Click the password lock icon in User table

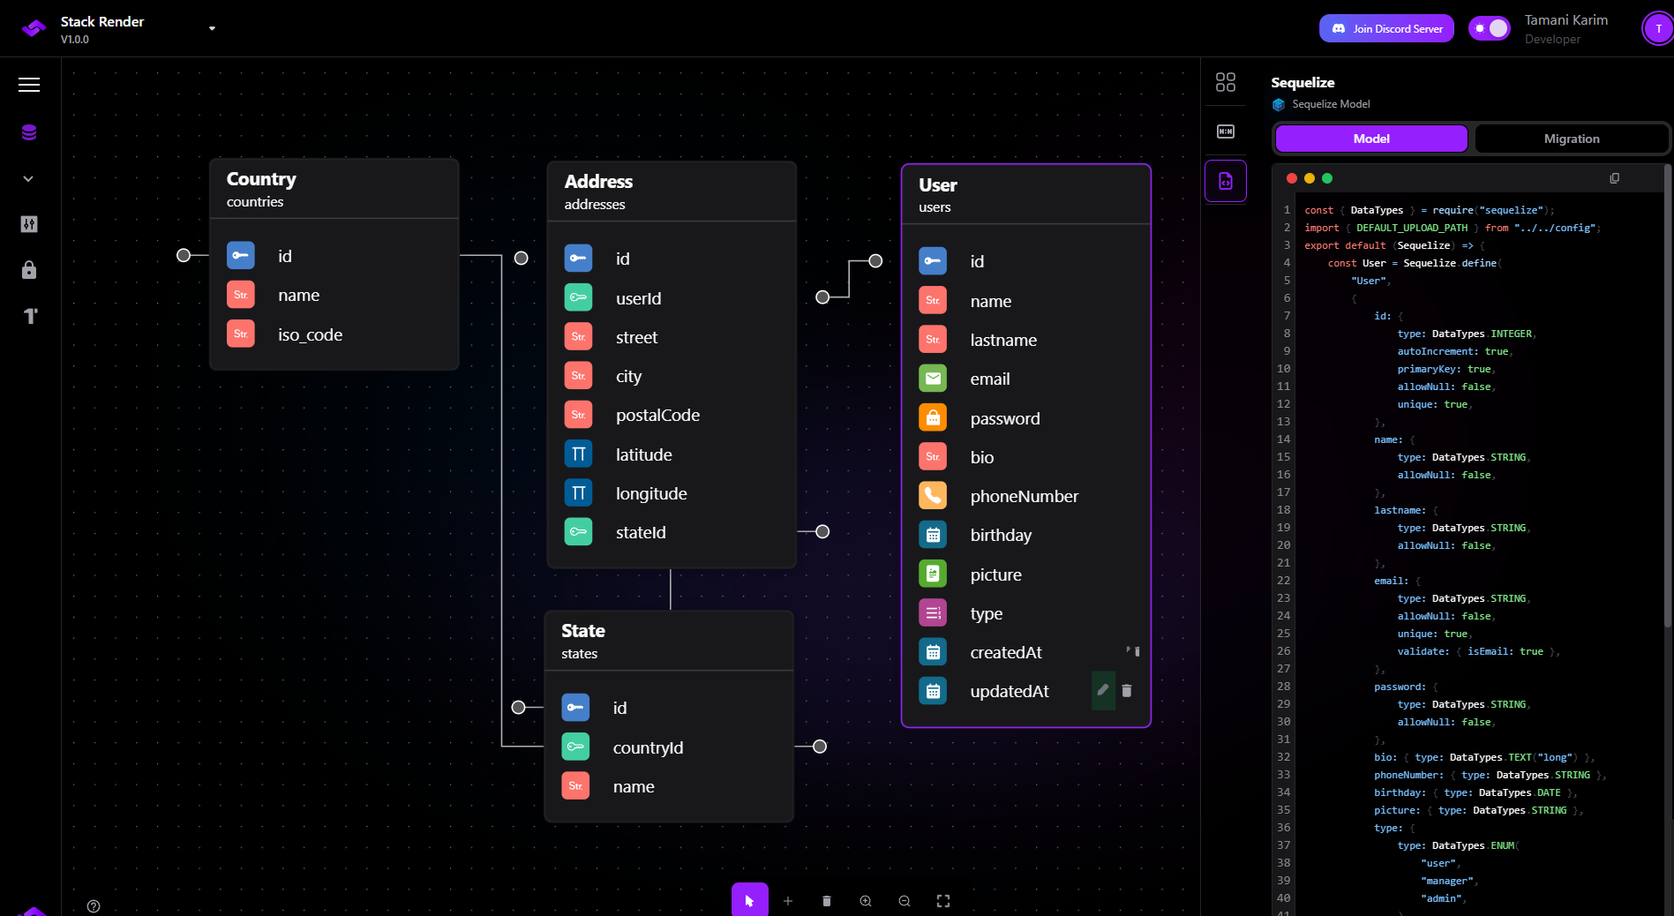(x=933, y=417)
